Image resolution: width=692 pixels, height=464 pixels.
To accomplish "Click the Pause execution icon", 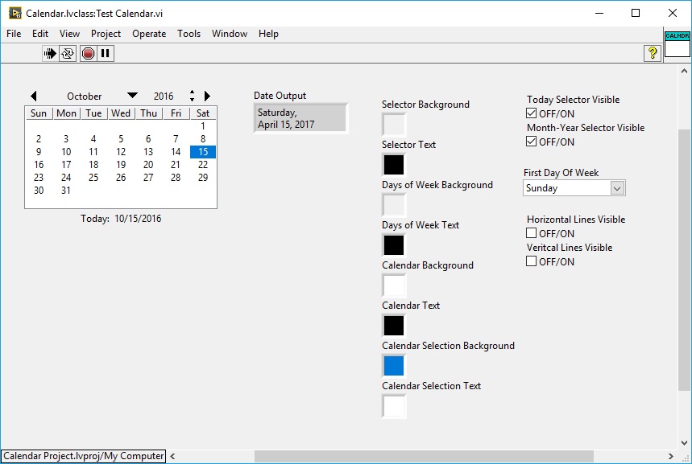I will tap(106, 53).
